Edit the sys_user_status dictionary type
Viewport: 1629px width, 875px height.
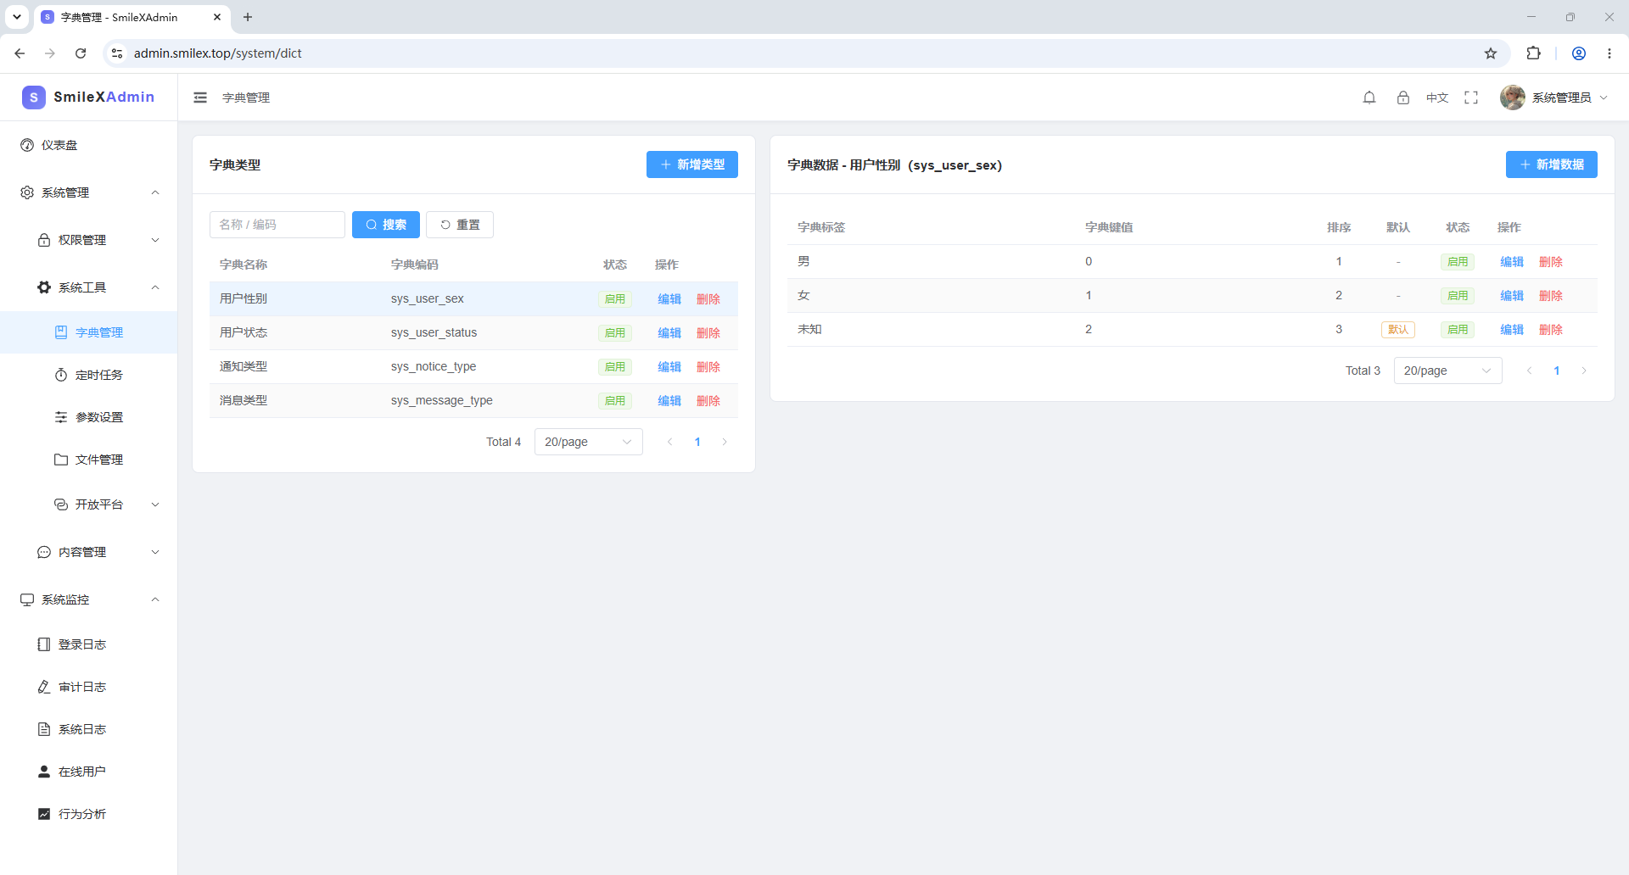pos(669,333)
